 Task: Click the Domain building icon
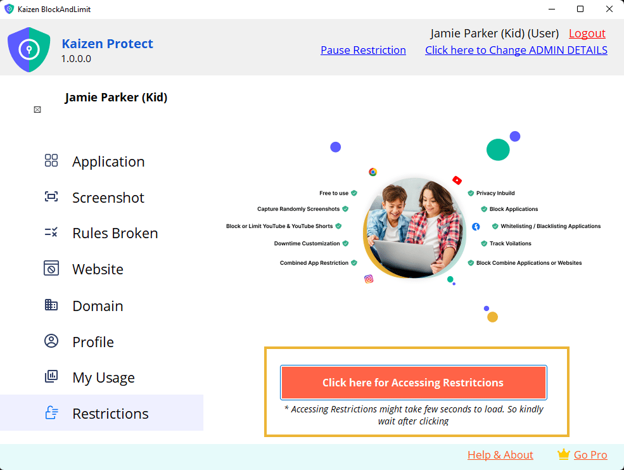tap(51, 305)
